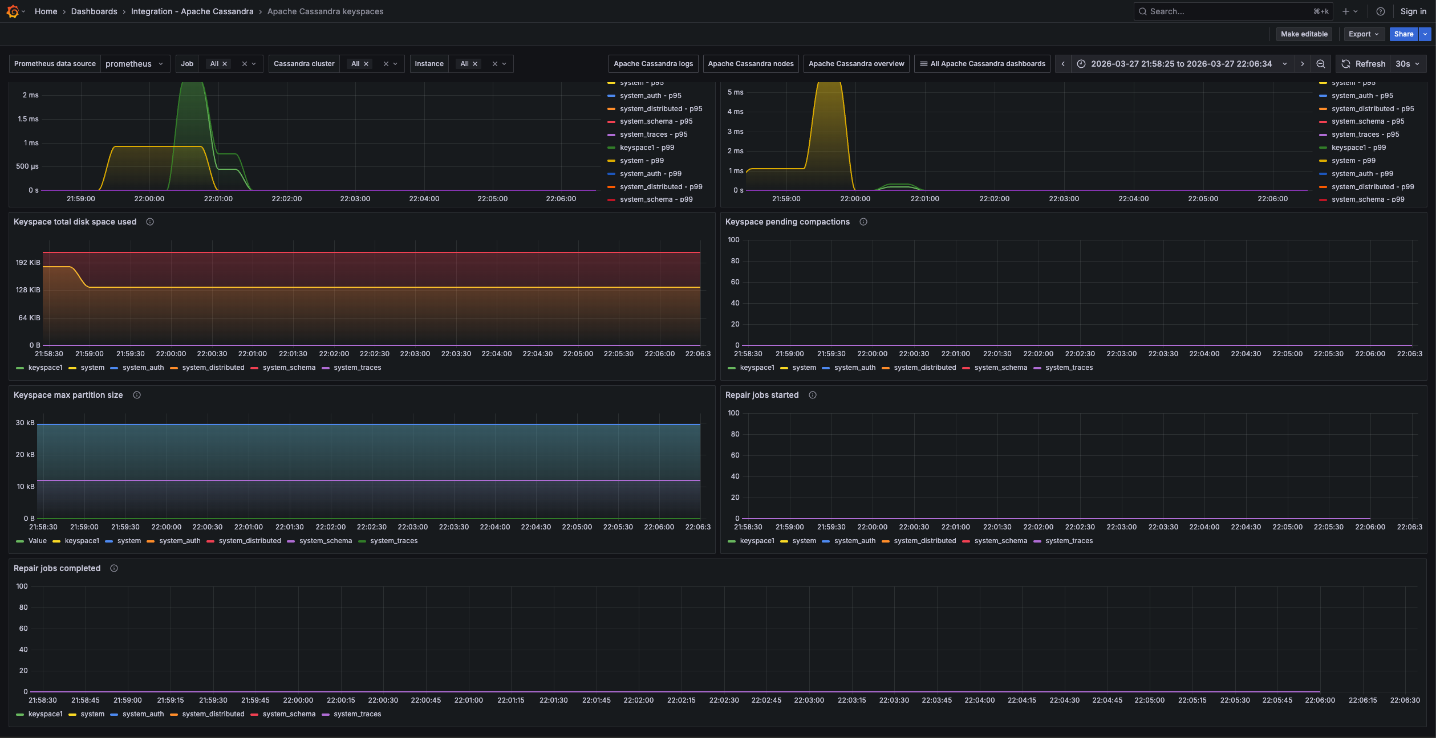1436x738 pixels.
Task: Toggle system_schema series in pending compactions legend
Action: point(1000,368)
